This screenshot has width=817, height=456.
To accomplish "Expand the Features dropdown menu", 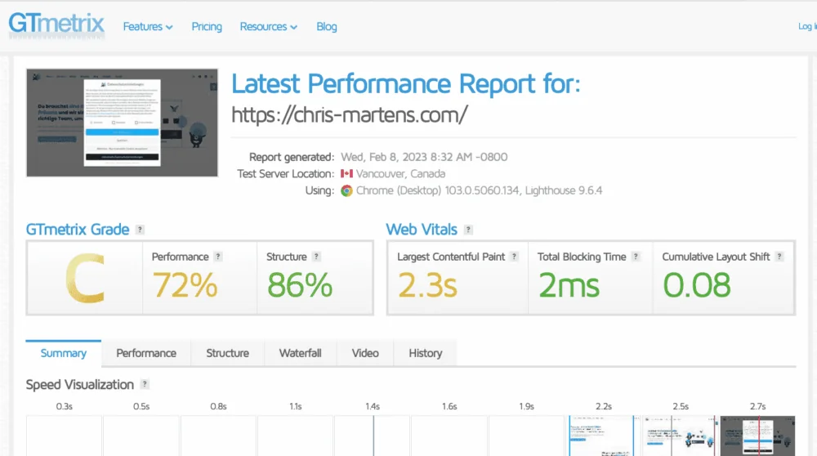I will pos(148,27).
